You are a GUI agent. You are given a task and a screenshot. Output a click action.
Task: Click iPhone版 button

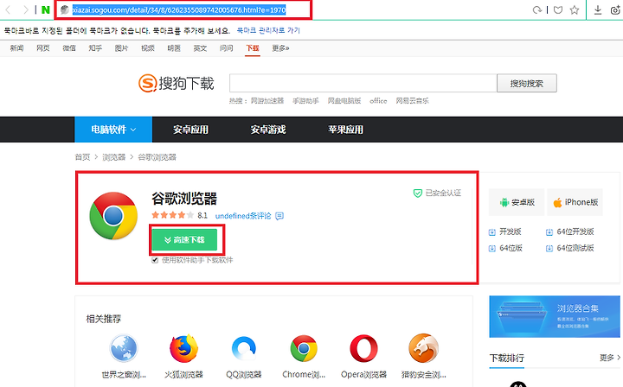point(575,202)
